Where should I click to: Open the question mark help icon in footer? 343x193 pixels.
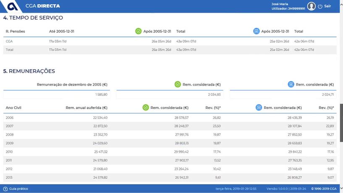5,189
